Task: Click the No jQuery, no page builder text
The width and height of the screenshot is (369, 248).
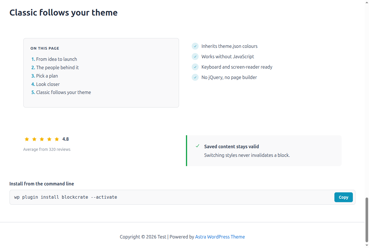Action: pyautogui.click(x=229, y=77)
